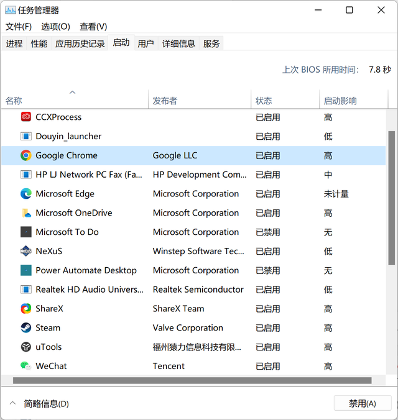
Task: Collapse to 简略信息(D) view
Action: click(x=39, y=403)
